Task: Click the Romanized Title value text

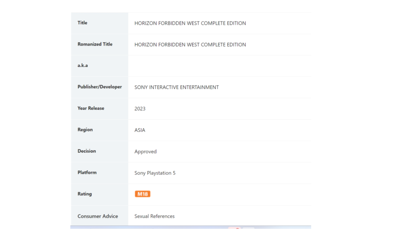Action: pyautogui.click(x=190, y=45)
